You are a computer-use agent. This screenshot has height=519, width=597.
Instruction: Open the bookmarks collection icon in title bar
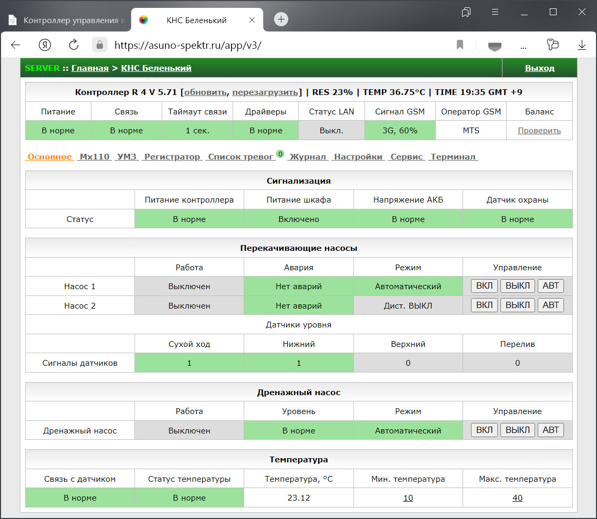coord(466,12)
